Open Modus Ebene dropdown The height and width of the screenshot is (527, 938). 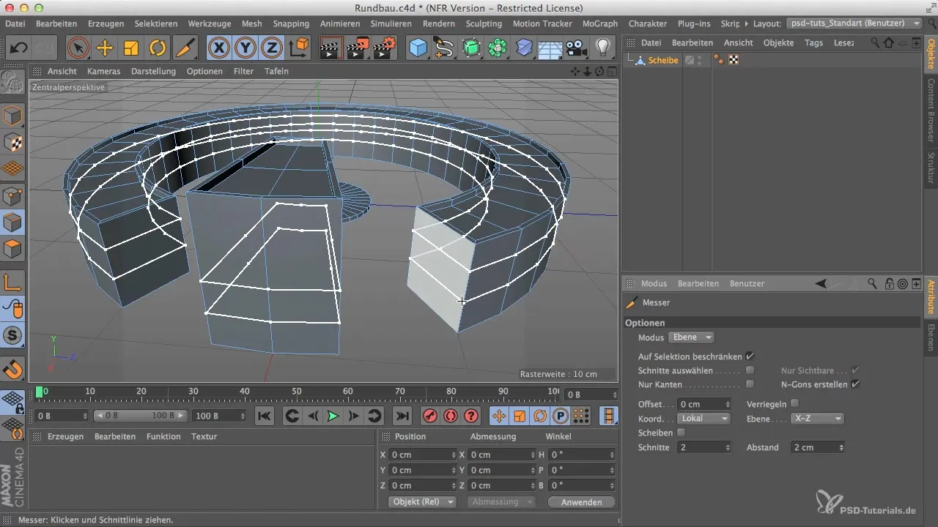click(691, 337)
